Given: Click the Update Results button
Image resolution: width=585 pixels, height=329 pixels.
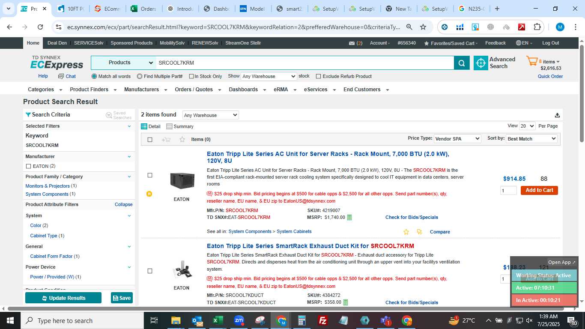Looking at the screenshot, I should [63, 298].
